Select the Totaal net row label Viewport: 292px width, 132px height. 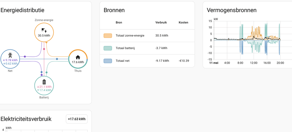(x=123, y=61)
